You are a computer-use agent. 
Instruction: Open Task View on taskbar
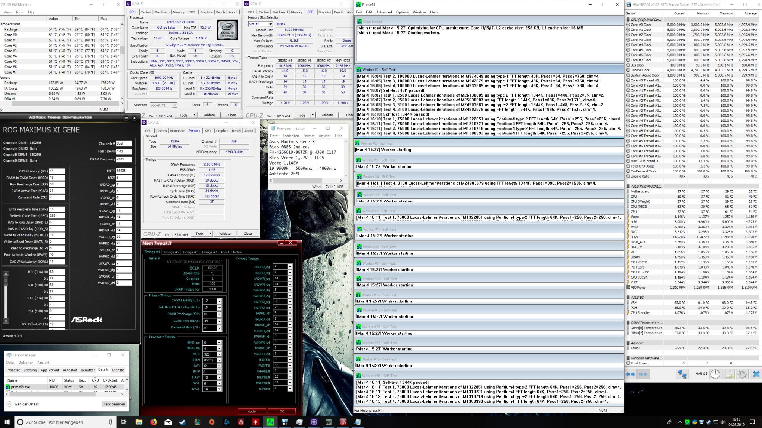124,422
